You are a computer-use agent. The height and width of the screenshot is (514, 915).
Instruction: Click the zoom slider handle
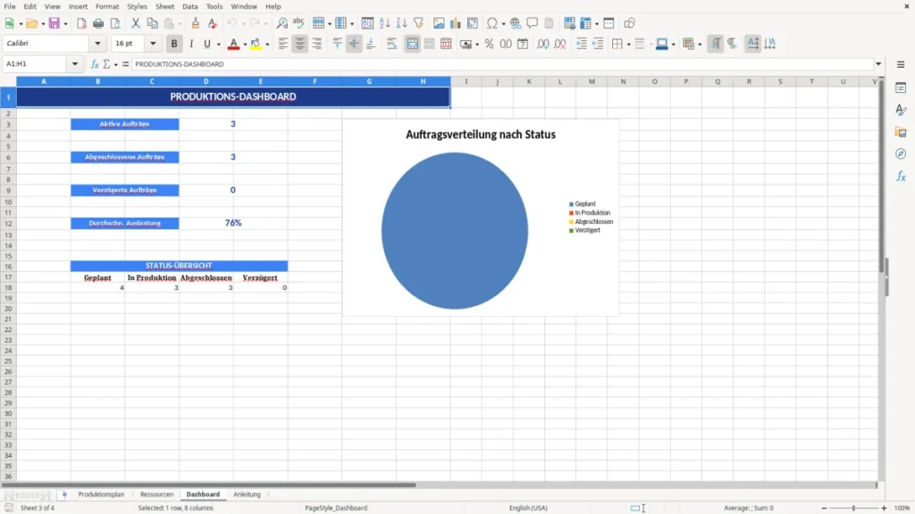853,508
